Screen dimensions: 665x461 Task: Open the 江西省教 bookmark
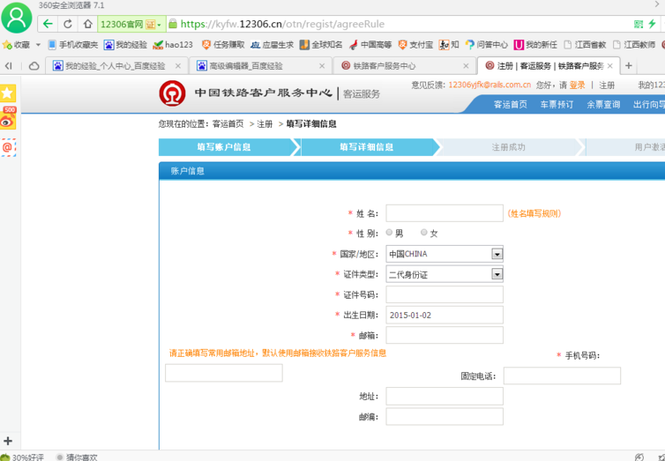585,44
